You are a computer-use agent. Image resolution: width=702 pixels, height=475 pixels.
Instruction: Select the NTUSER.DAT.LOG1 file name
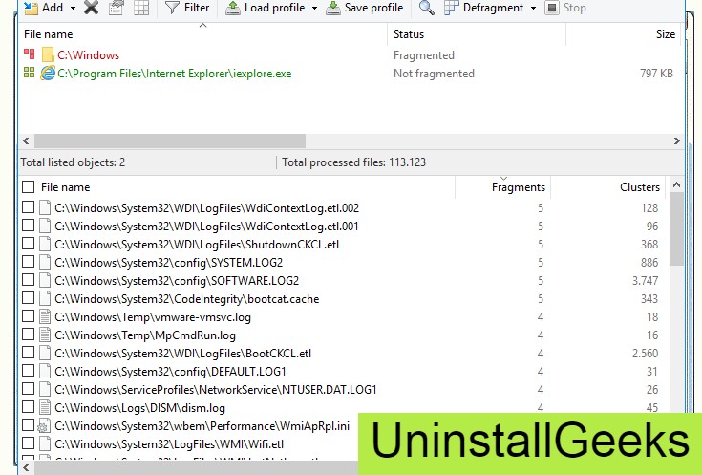[x=215, y=389]
